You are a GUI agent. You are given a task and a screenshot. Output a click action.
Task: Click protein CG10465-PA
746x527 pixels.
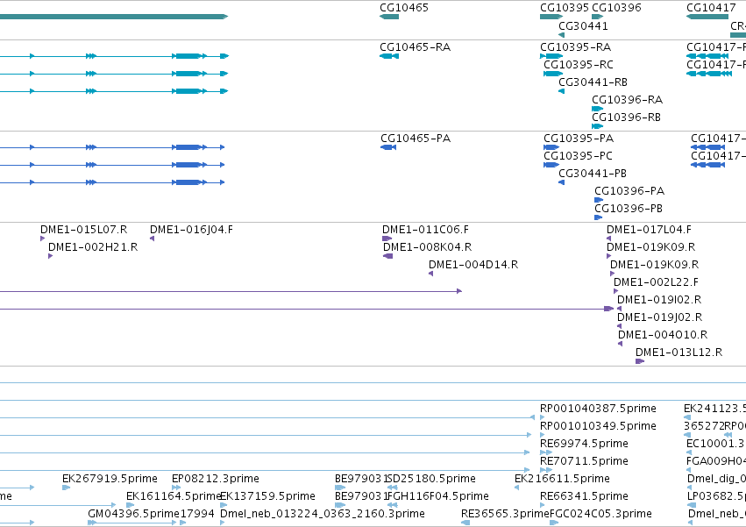[416, 139]
